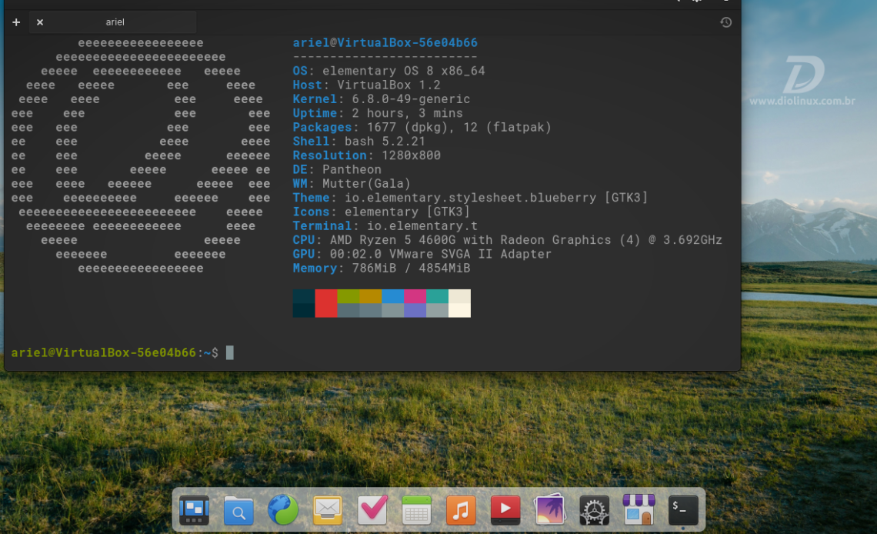
Task: Click the 'Host: VirtualBox 1.2' line
Action: pos(366,85)
